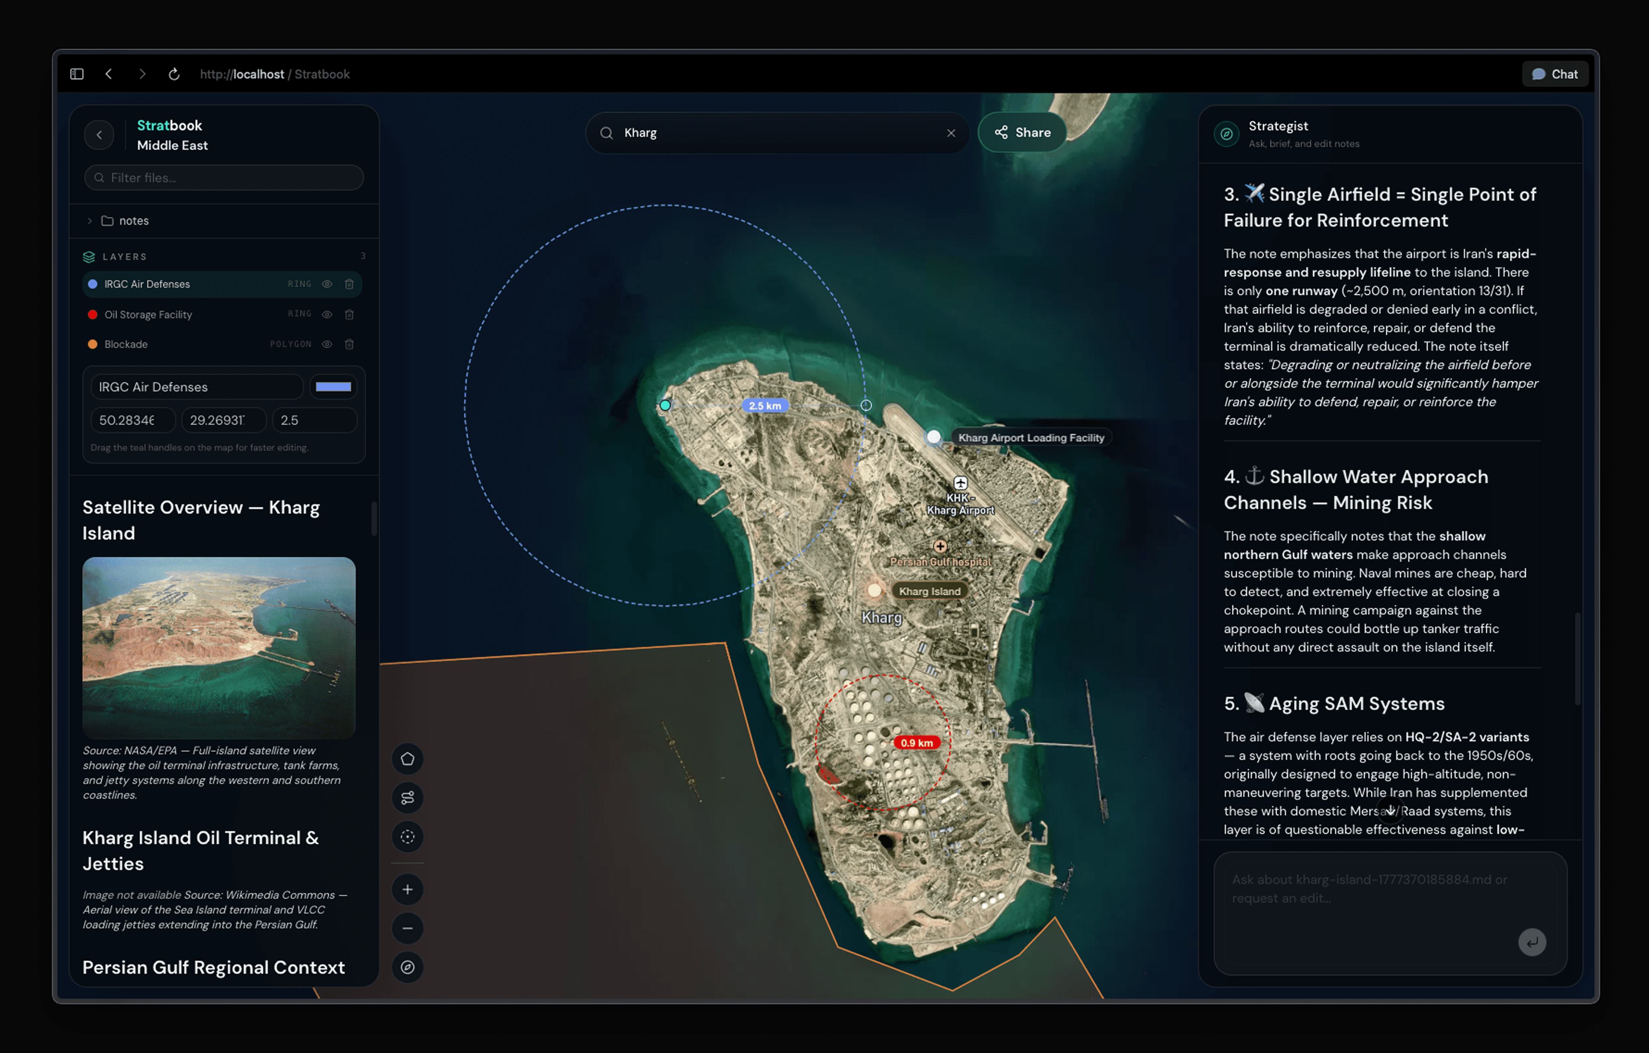Delete the Blockade layer
Viewport: 1649px width, 1053px height.
pyautogui.click(x=349, y=344)
